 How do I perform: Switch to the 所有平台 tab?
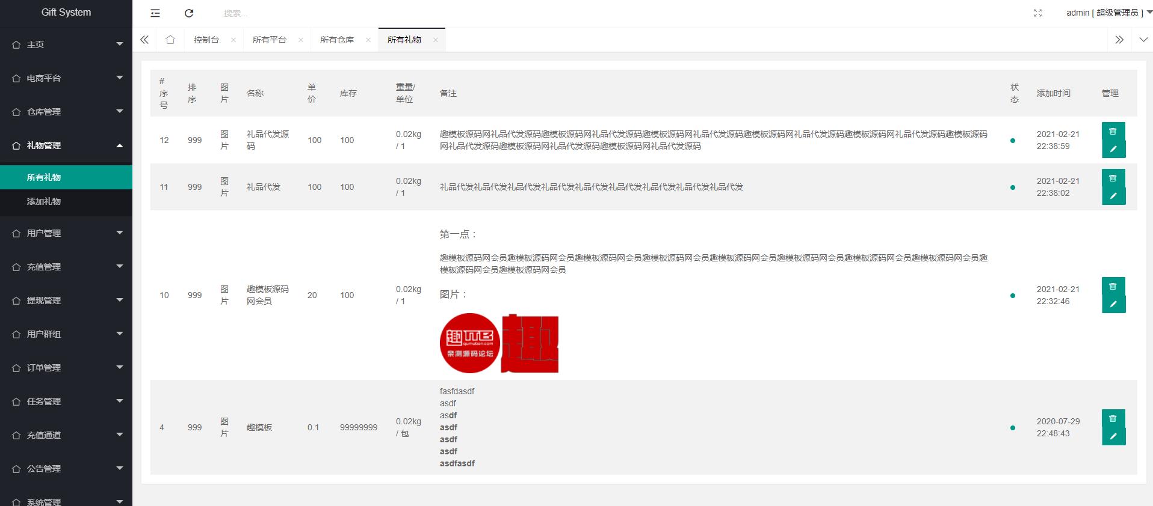coord(270,40)
